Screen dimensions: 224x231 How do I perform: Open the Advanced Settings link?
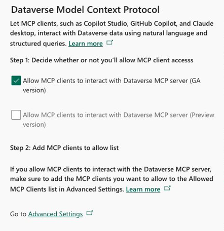[55, 214]
